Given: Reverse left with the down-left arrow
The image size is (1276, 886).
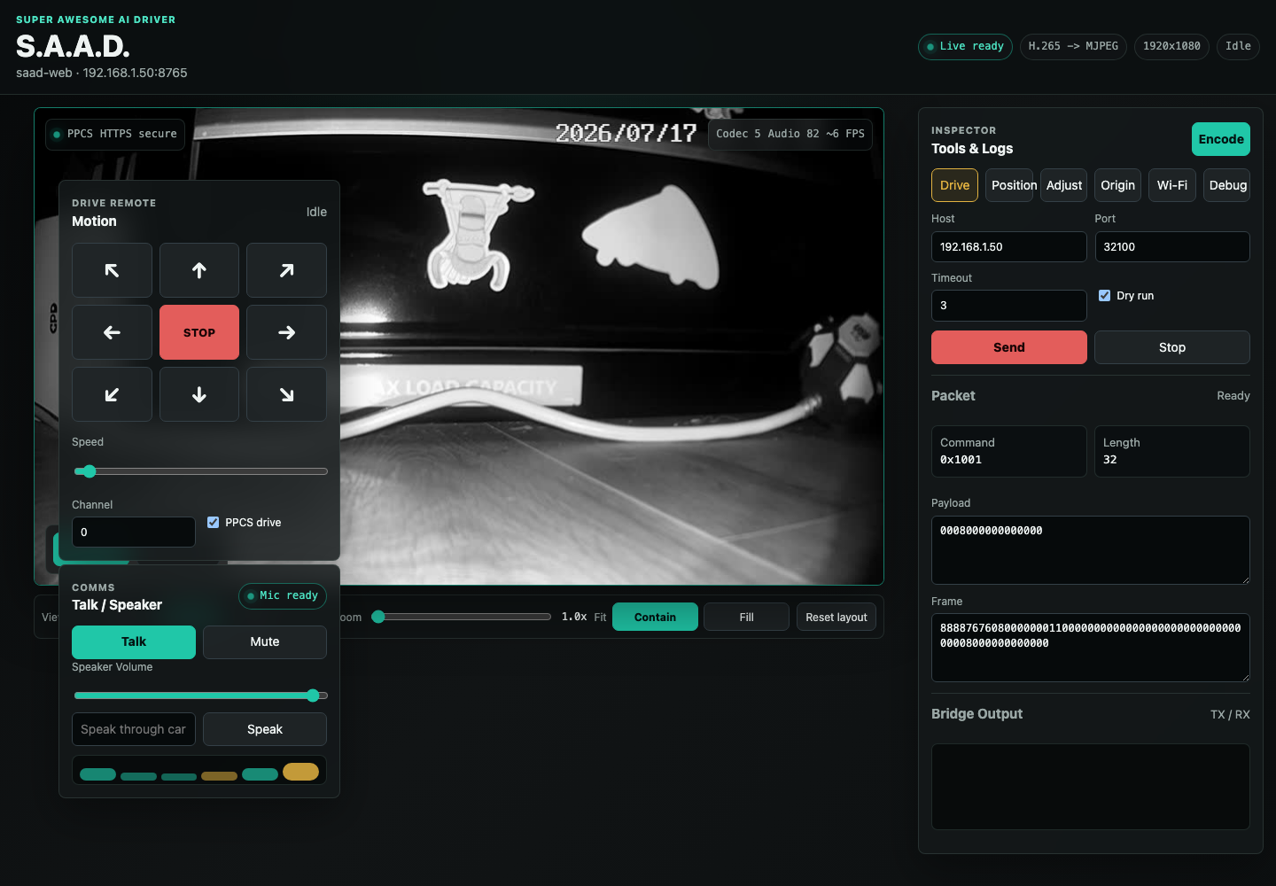Looking at the screenshot, I should (112, 394).
